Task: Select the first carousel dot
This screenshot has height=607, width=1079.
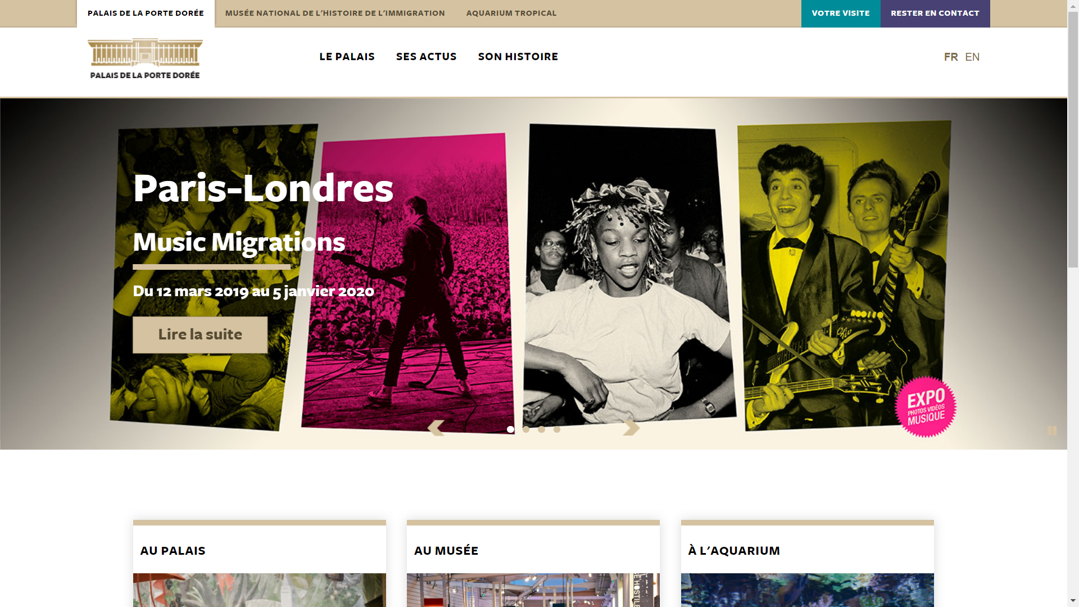Action: [510, 429]
